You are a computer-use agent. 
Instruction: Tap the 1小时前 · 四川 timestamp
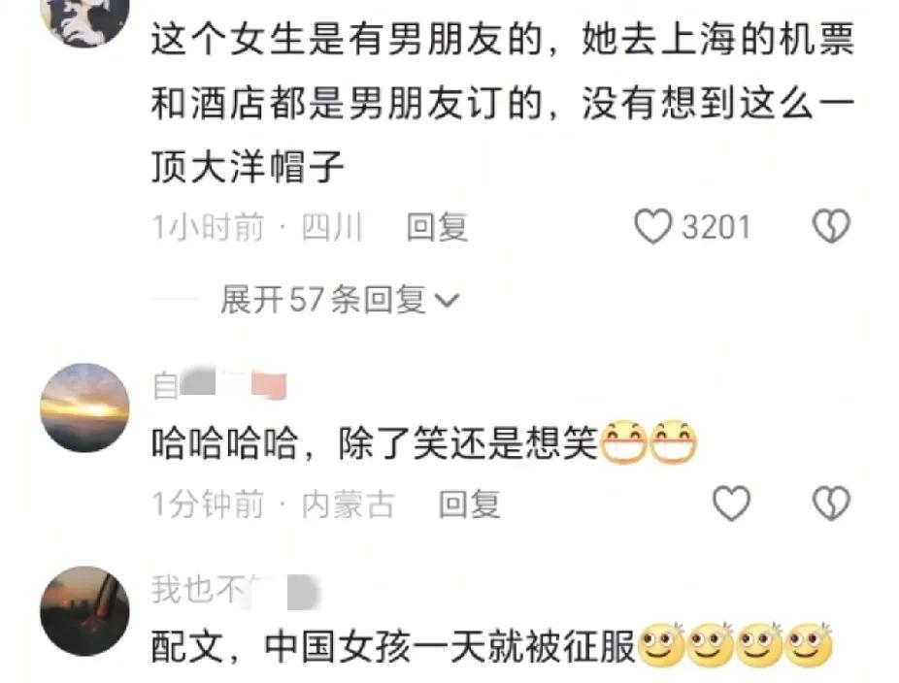(x=257, y=227)
